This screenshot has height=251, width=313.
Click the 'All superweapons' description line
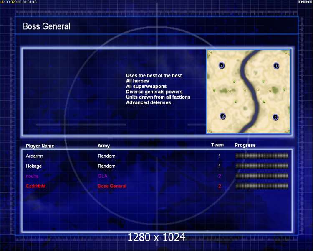[x=146, y=87]
